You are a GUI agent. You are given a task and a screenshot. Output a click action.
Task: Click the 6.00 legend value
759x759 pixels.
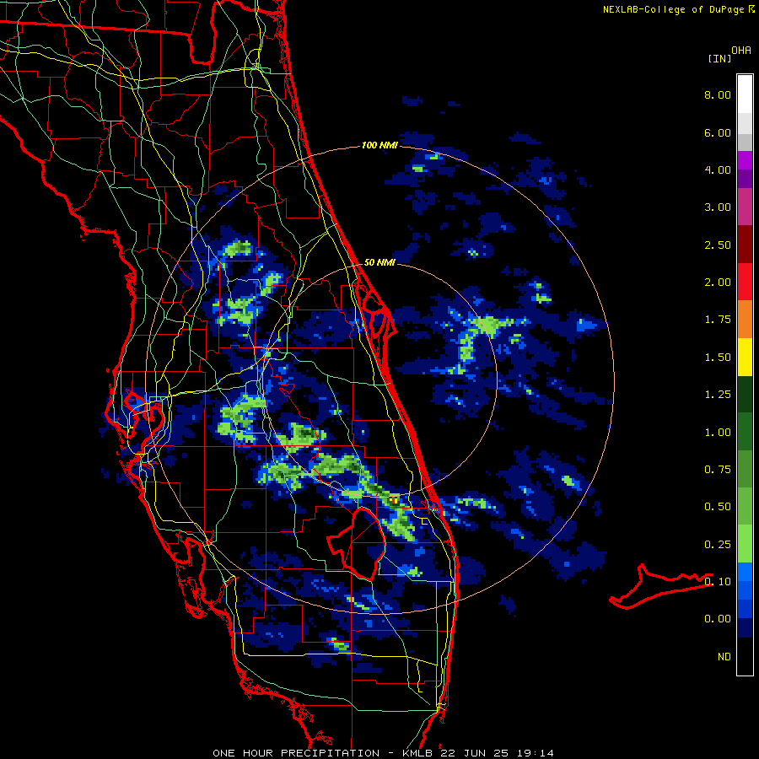coord(718,132)
